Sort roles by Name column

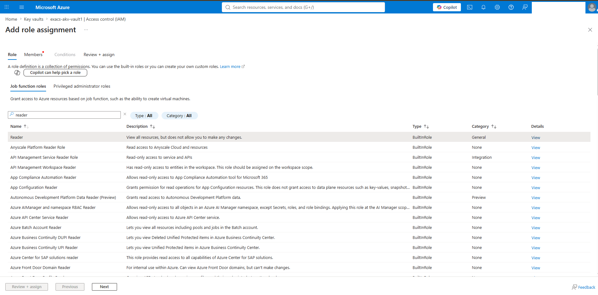click(x=19, y=127)
